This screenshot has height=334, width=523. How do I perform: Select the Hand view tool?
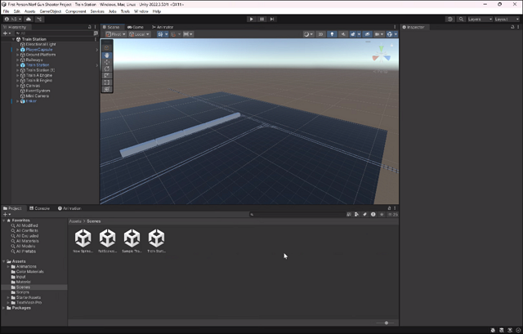(x=107, y=56)
